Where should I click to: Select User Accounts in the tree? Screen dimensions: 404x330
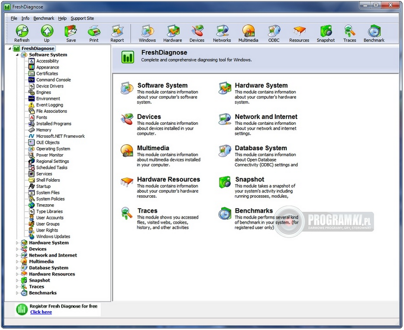tap(50, 218)
